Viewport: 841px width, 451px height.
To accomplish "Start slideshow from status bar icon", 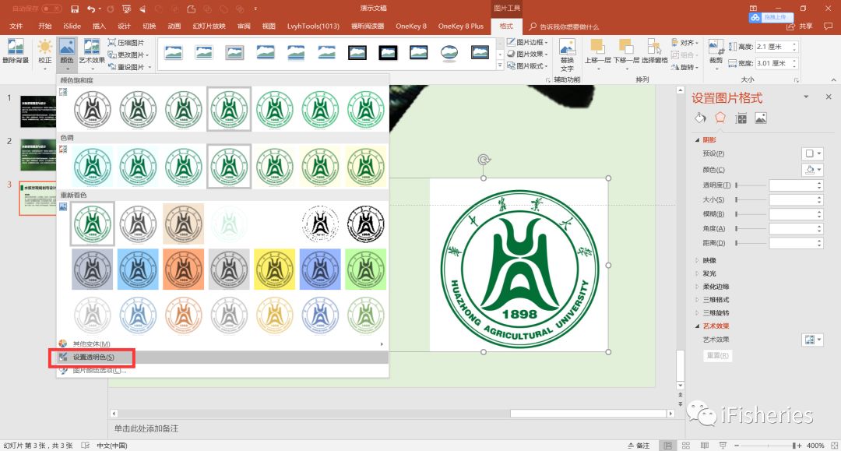I will 723,446.
